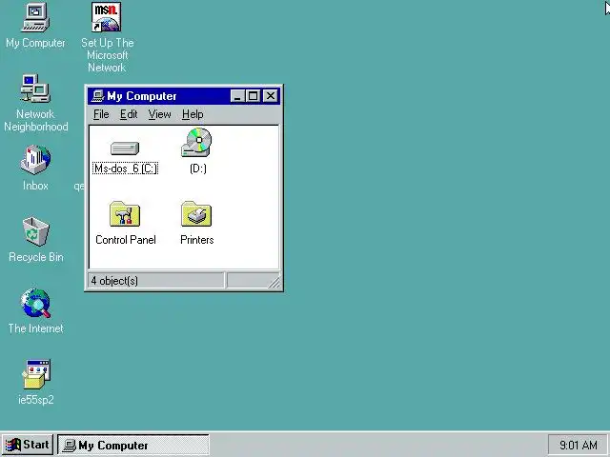Click the window resize grip in status bar
The height and width of the screenshot is (457, 610).
coord(274,282)
